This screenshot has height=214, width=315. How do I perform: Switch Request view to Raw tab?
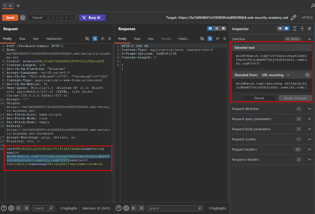click(x=22, y=39)
